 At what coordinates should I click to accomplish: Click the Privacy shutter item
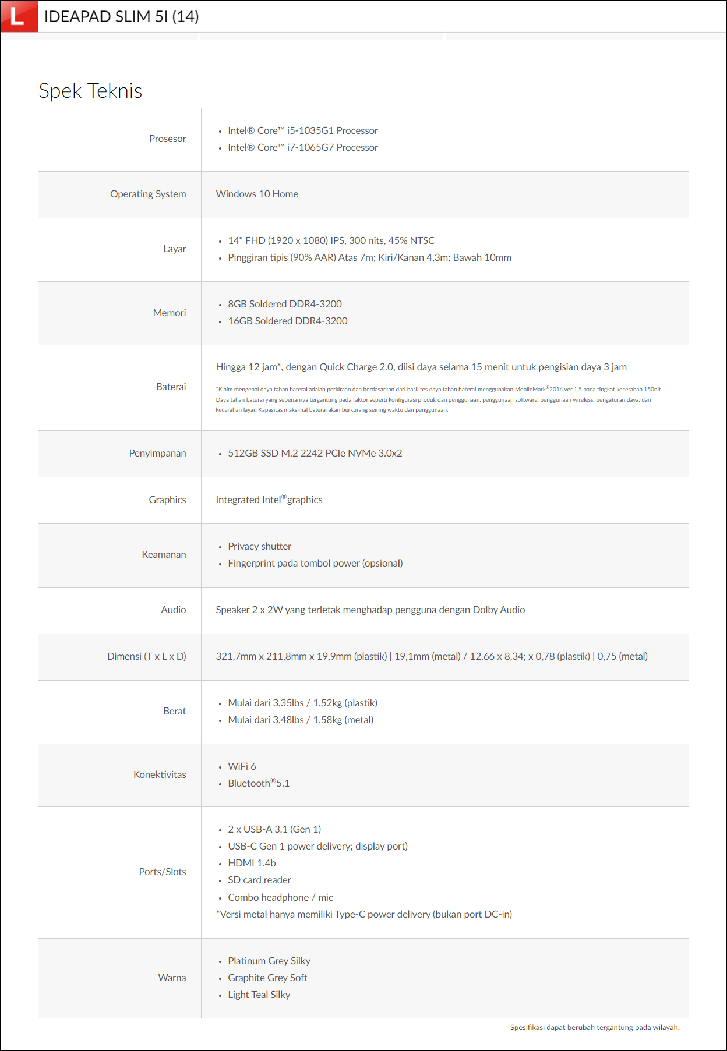259,546
